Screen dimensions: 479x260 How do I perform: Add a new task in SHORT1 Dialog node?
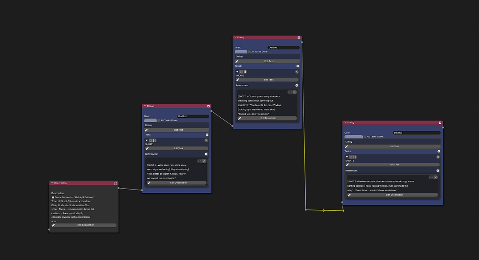point(207,134)
